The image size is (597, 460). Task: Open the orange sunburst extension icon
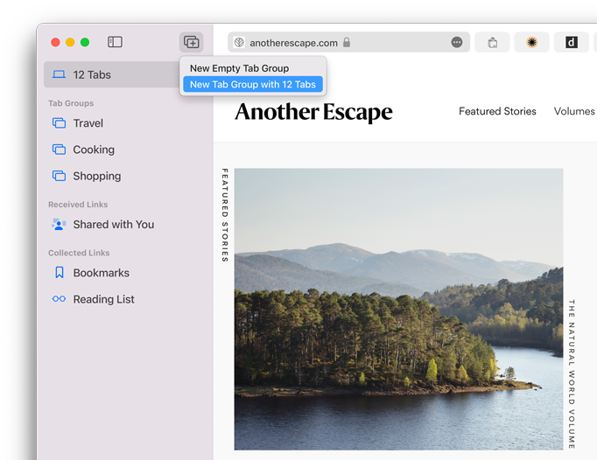(531, 42)
